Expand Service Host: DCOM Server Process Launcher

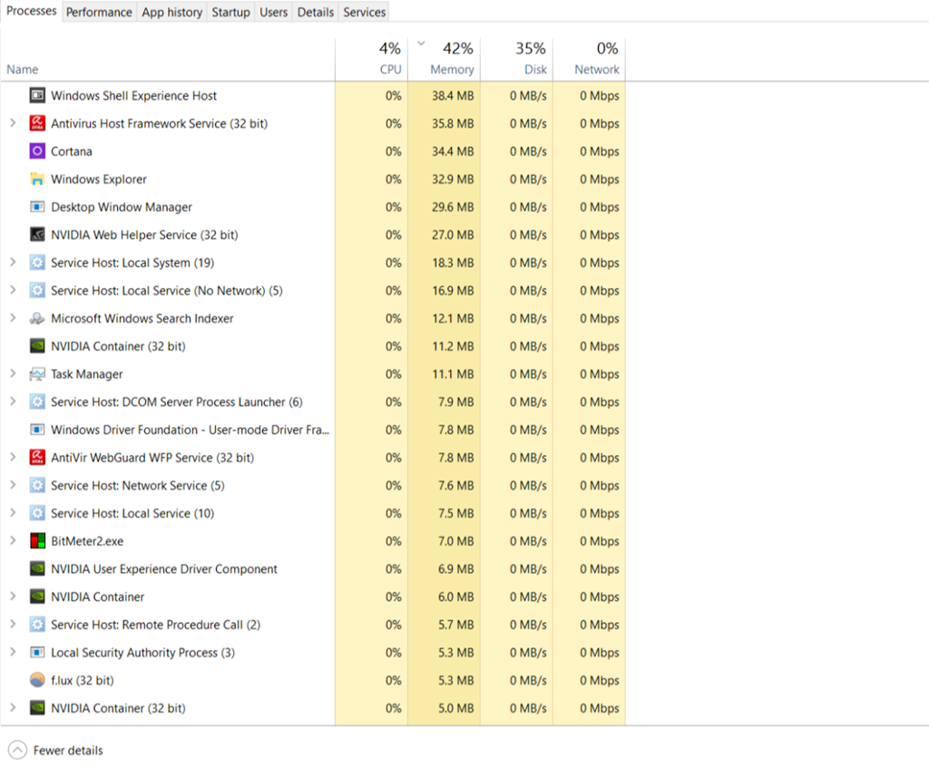click(13, 401)
